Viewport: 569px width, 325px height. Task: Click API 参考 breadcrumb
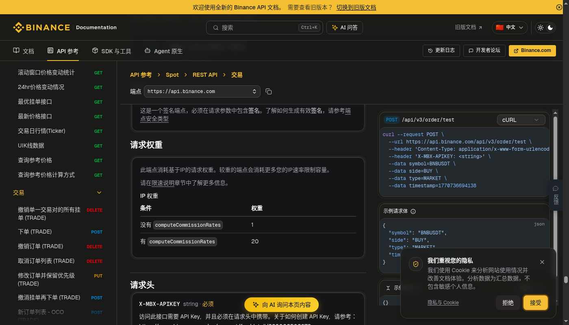(141, 75)
